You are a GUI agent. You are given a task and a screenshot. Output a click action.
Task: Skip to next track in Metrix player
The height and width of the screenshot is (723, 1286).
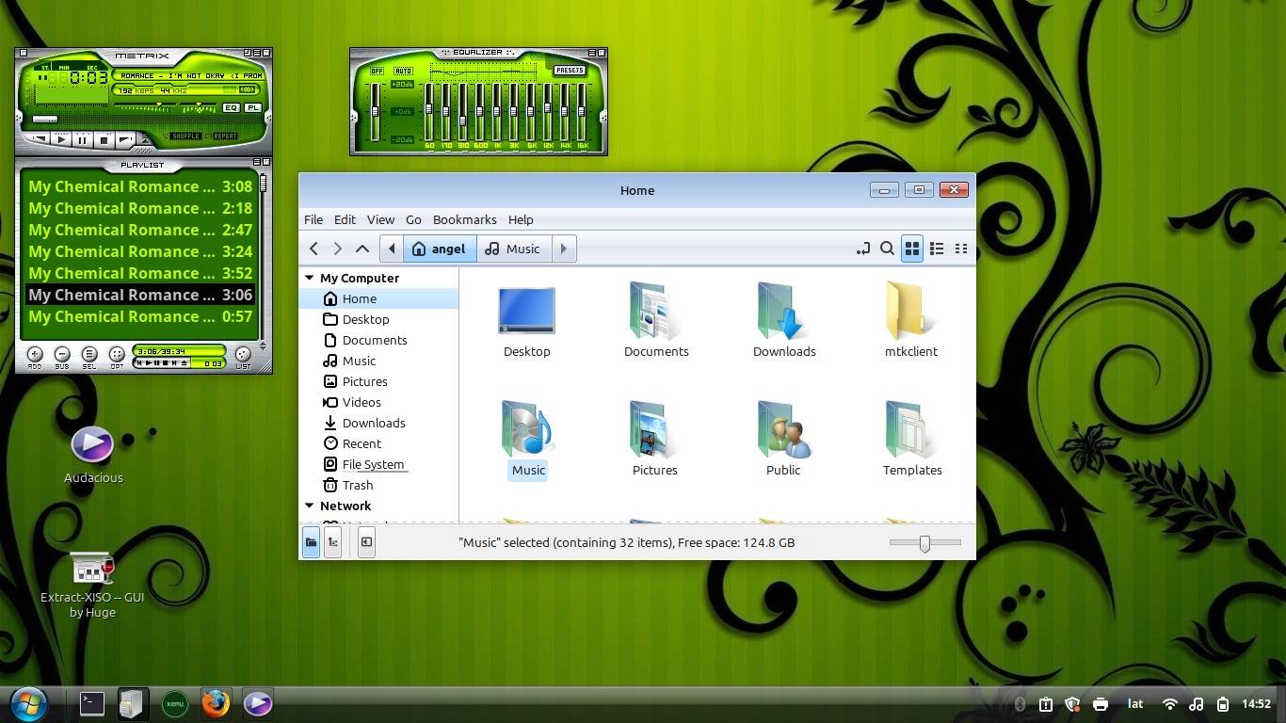[x=124, y=140]
